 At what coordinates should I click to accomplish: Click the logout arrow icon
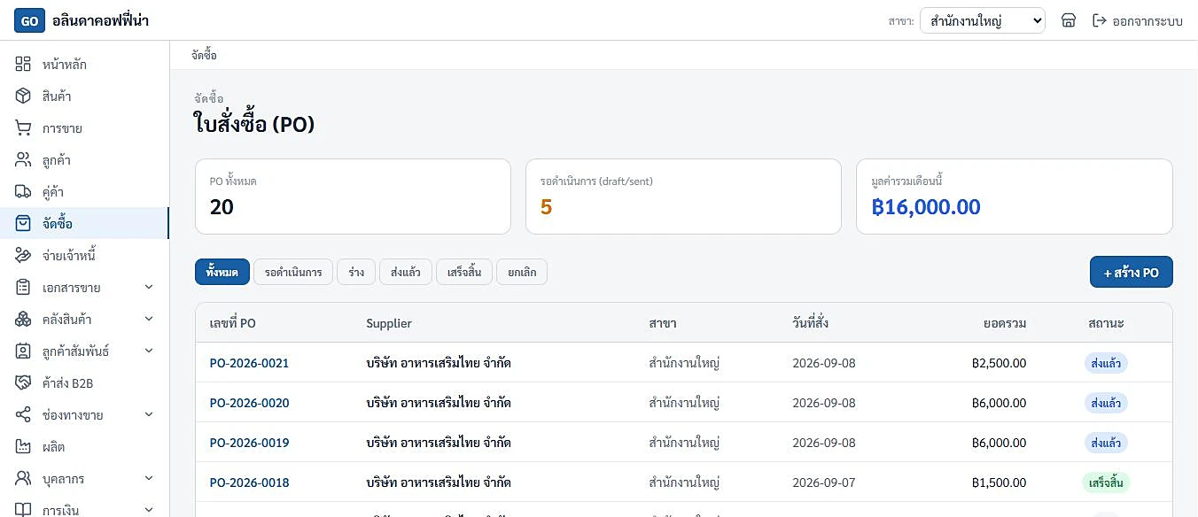point(1100,20)
